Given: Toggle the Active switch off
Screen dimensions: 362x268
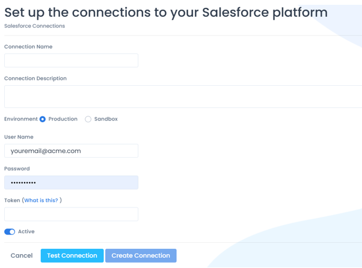Looking at the screenshot, I should pos(10,231).
